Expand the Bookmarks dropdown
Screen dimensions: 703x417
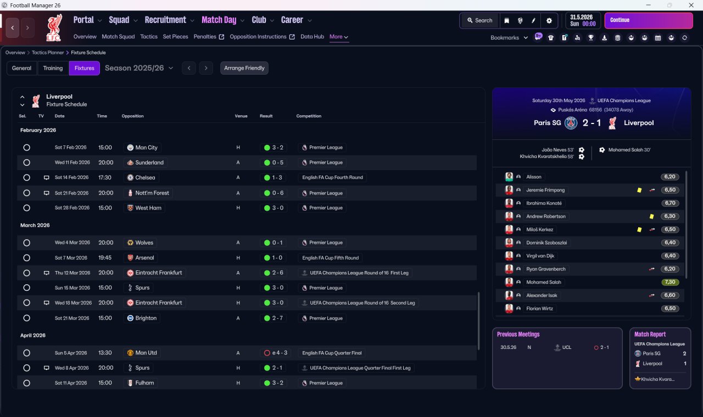click(509, 37)
